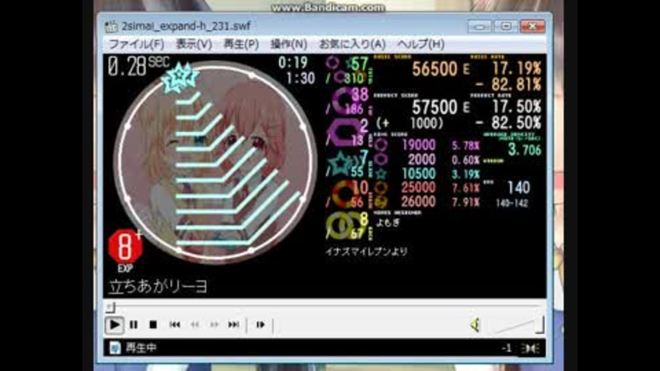This screenshot has width=660, height=371.
Task: Click the score value 56500
Action: point(434,69)
